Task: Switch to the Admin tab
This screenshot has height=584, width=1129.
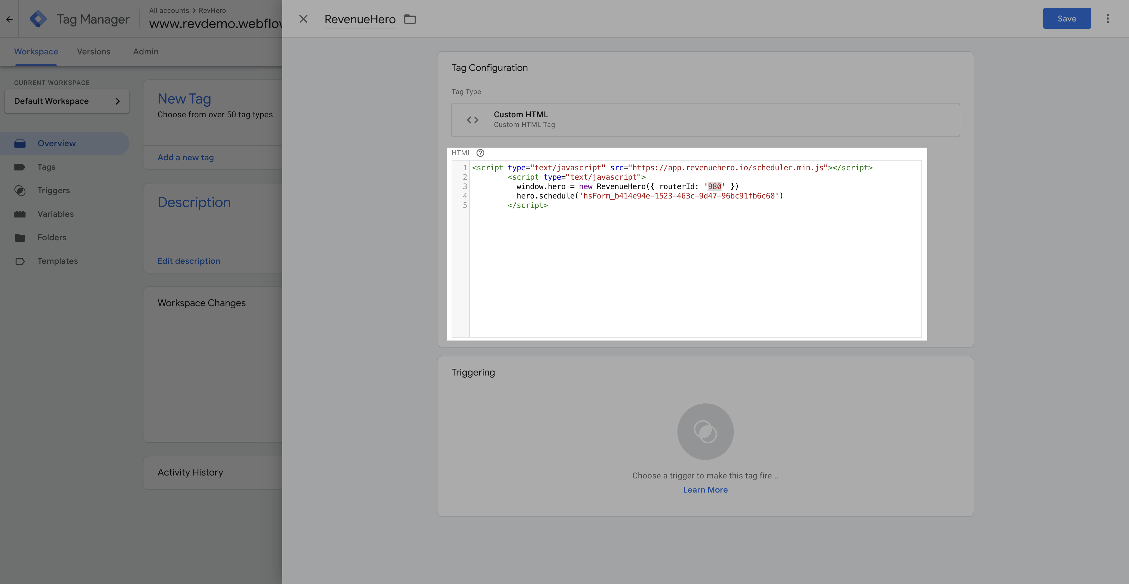Action: (146, 52)
